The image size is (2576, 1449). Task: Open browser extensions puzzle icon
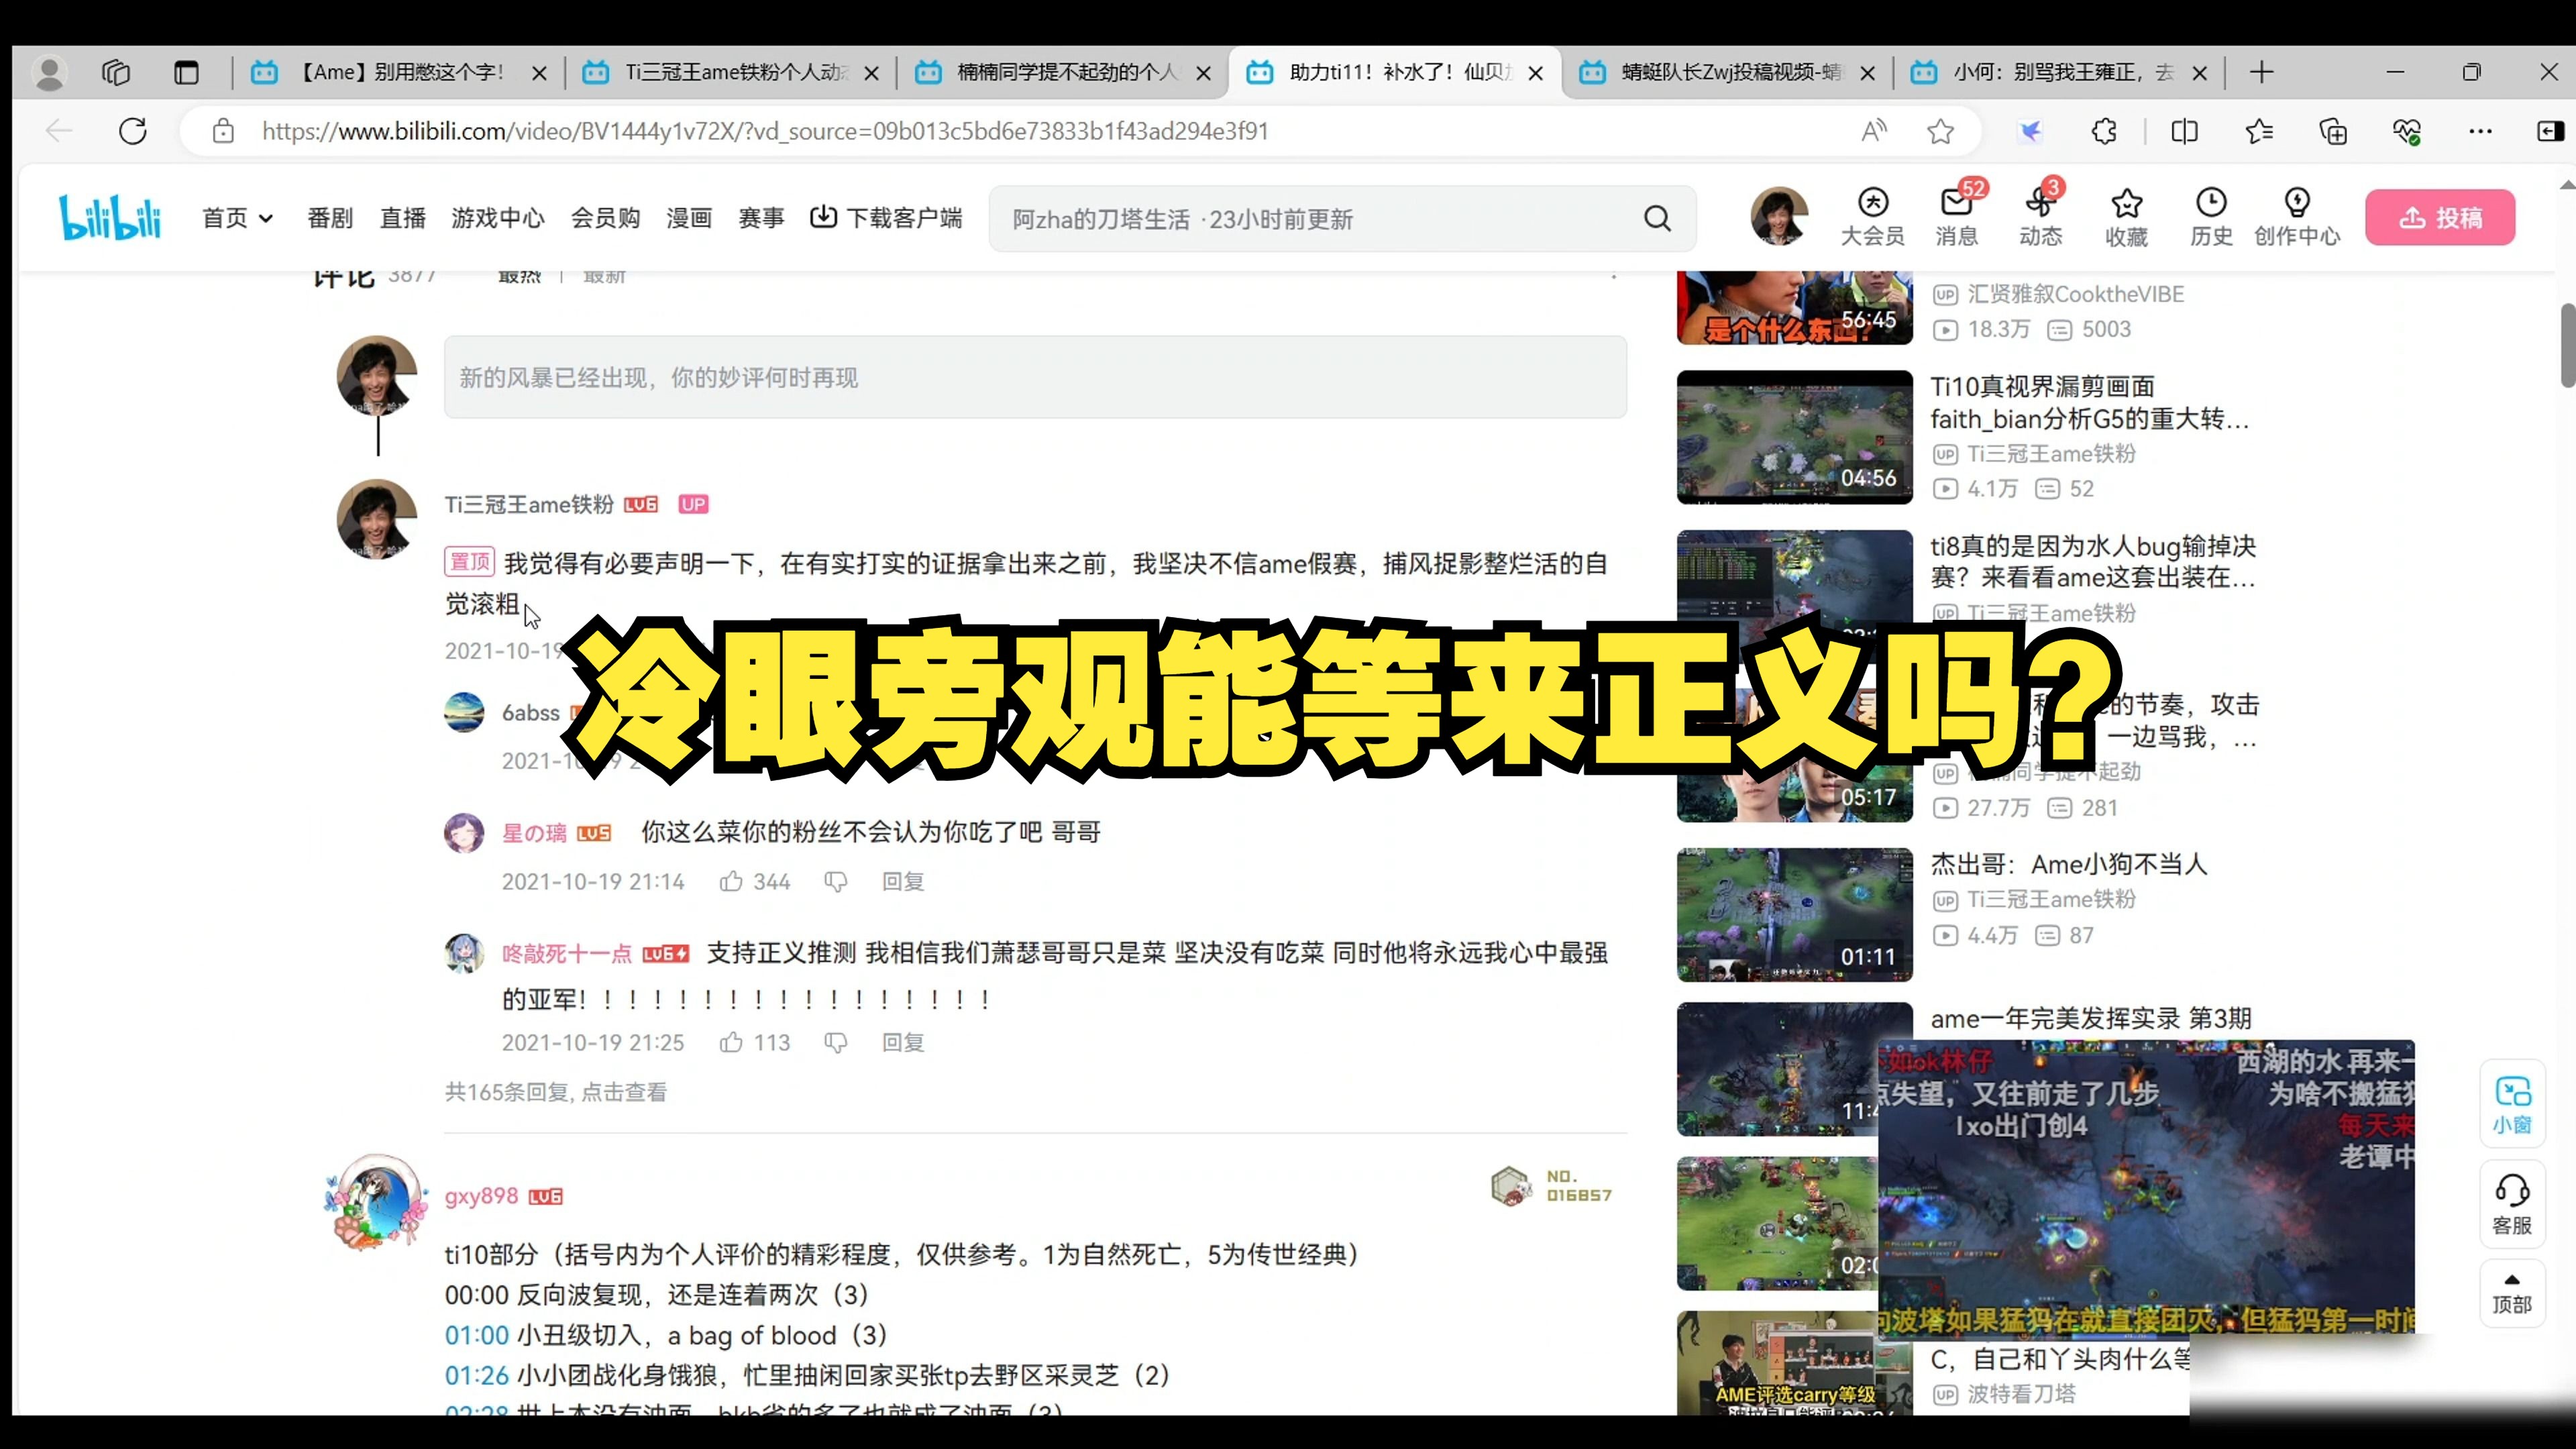tap(2104, 131)
